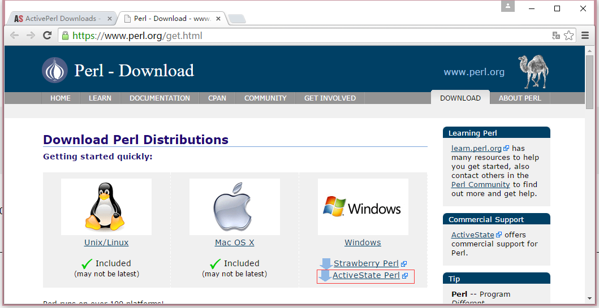
Task: Click the Strawberry Perl download arrow
Action: click(x=326, y=263)
